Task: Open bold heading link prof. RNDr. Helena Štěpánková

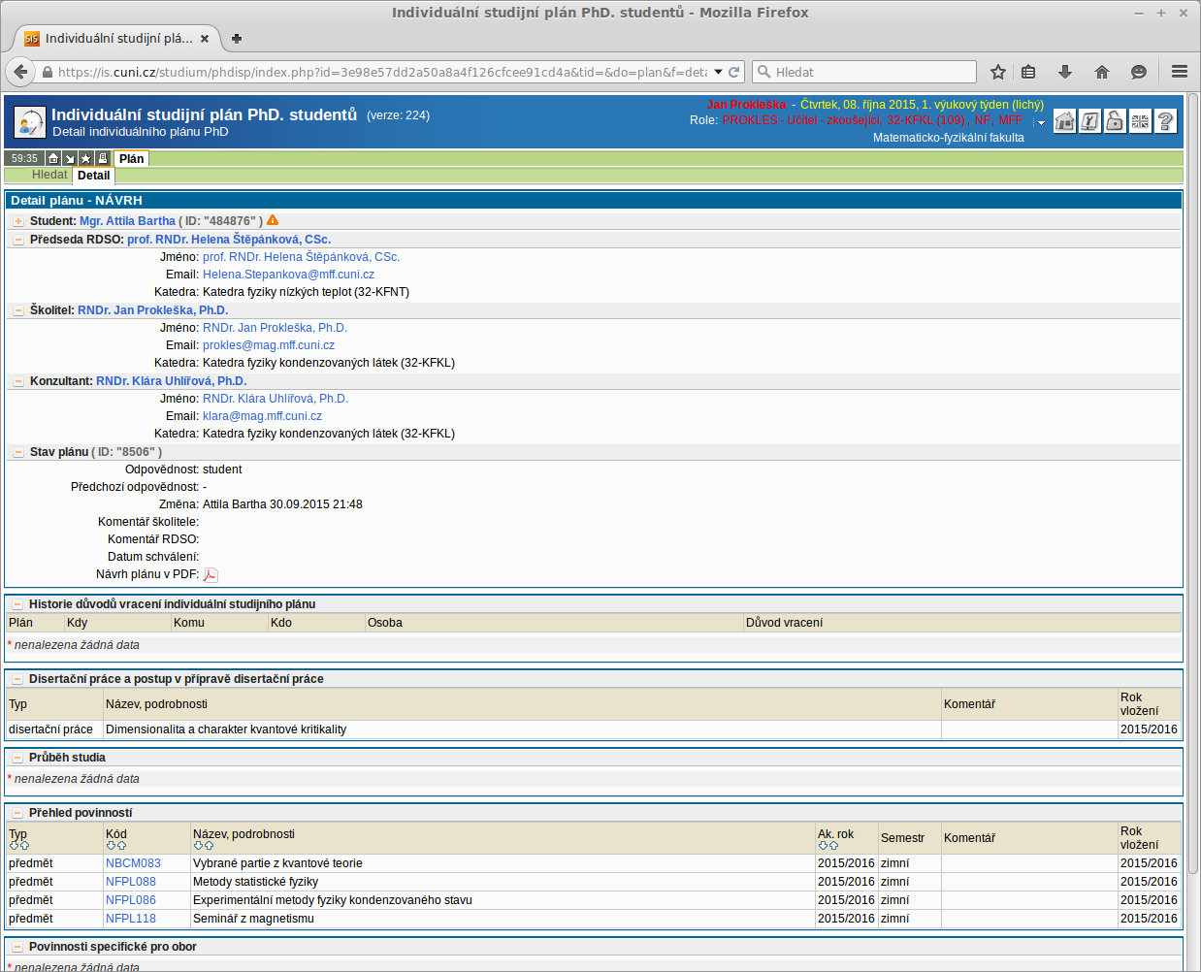Action: coord(229,240)
